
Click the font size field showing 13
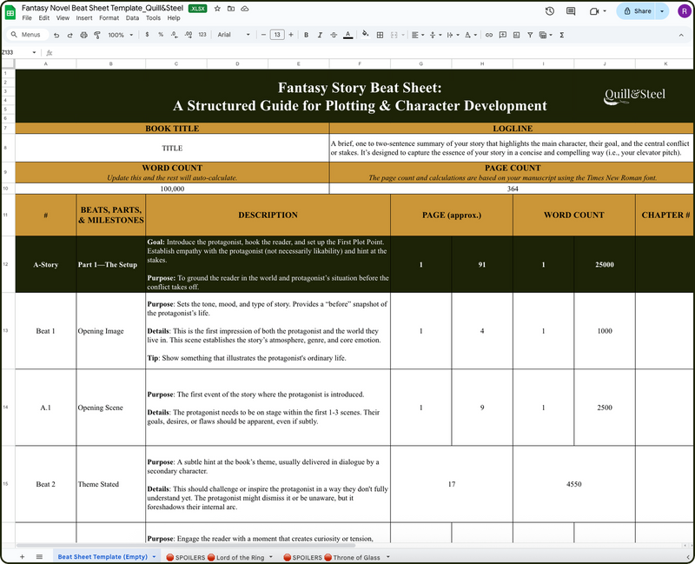point(277,35)
